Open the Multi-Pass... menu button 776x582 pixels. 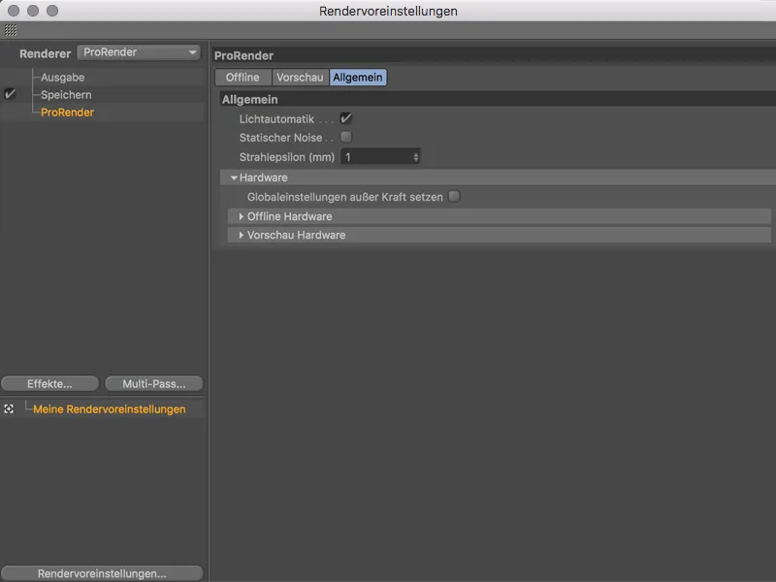pyautogui.click(x=155, y=383)
